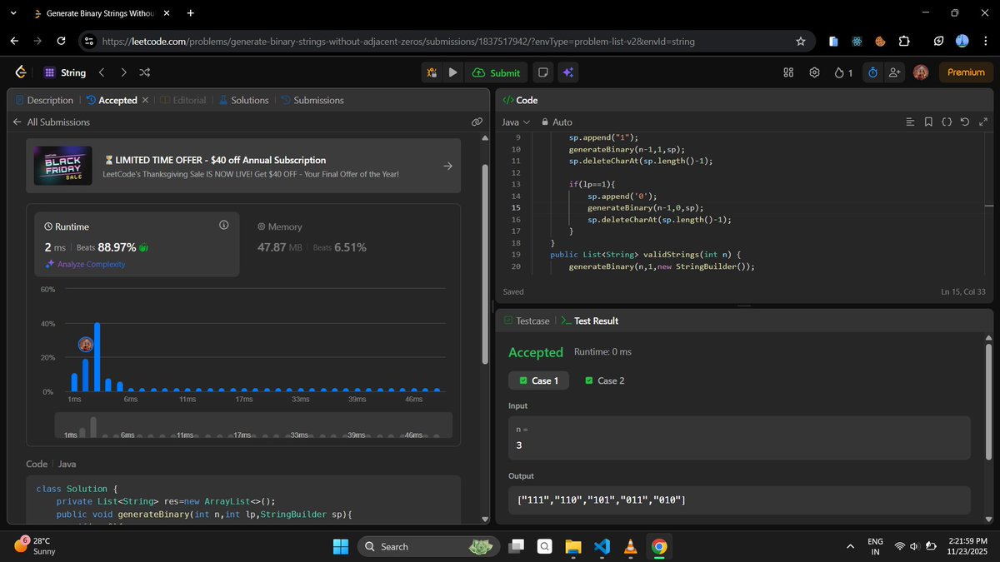Open the String problem list
1000x562 pixels.
[65, 72]
